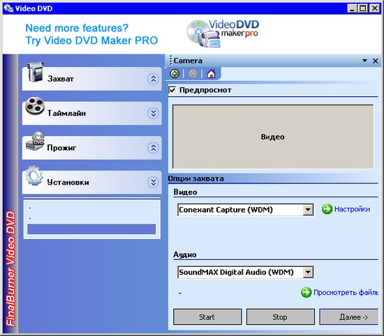Select the Таймлайн sidebar item
Image resolution: width=384 pixels, height=336 pixels.
coord(92,113)
